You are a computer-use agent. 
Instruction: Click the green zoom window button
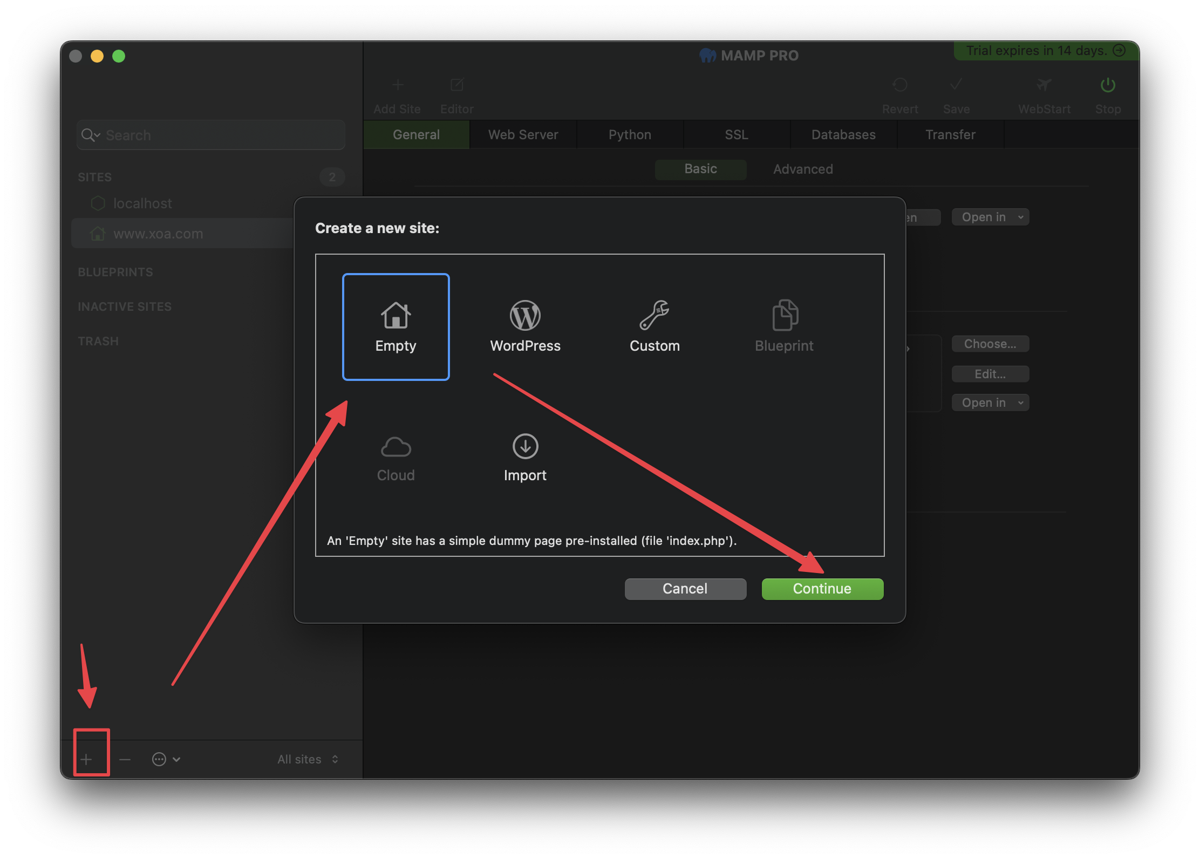[119, 56]
